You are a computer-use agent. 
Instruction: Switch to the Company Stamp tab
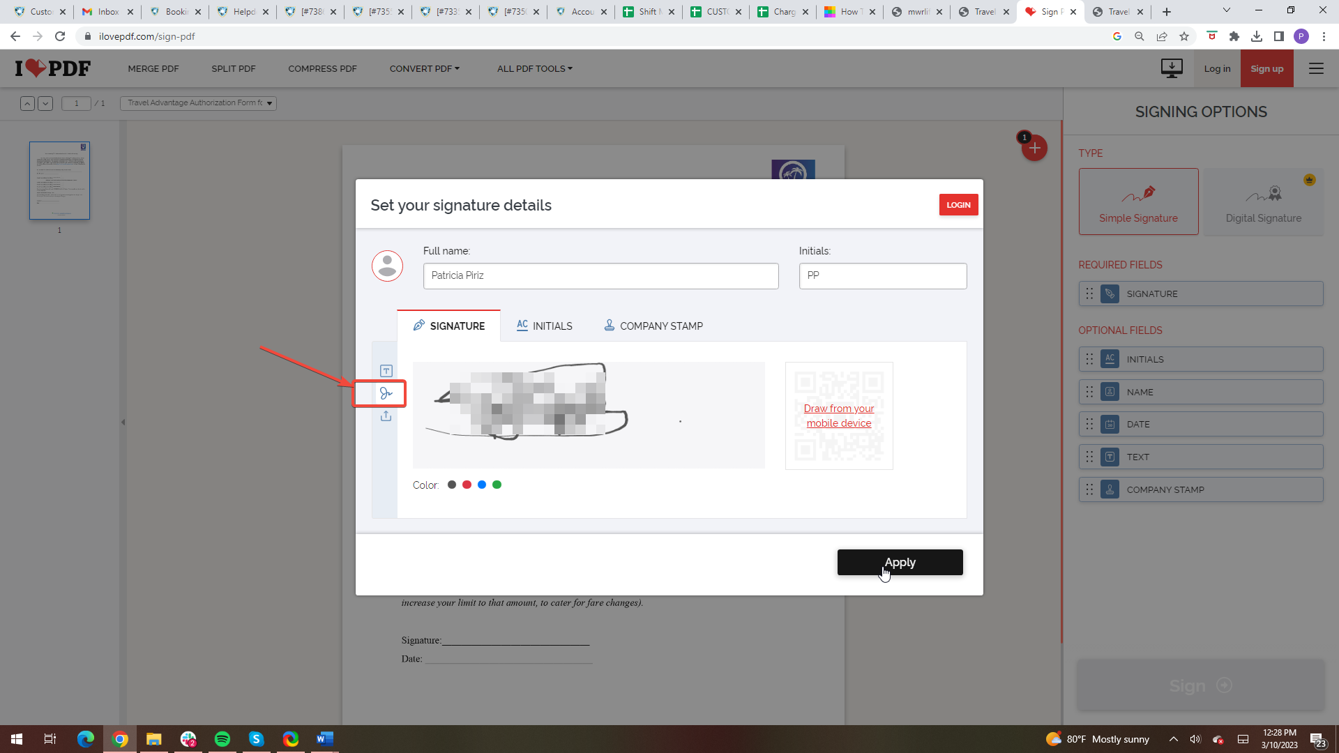coord(653,326)
